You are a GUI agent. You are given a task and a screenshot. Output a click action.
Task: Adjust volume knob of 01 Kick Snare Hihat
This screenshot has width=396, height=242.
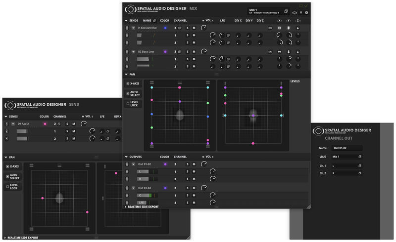(x=204, y=28)
